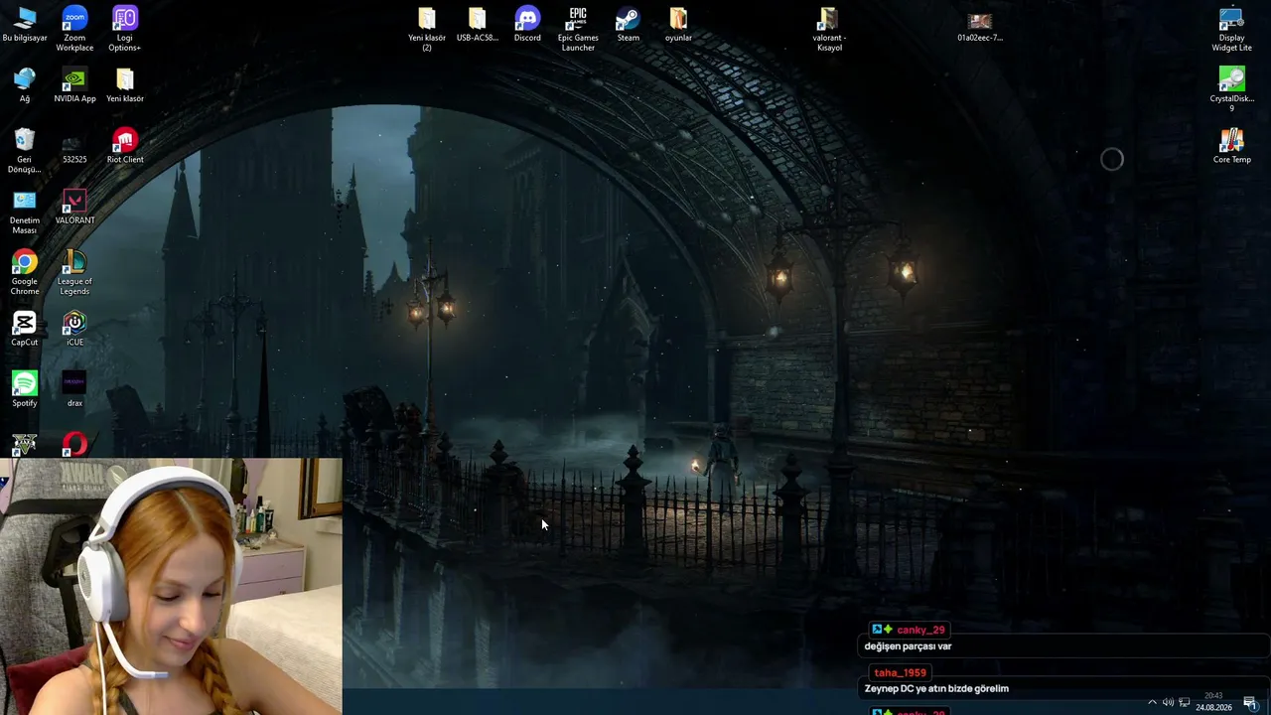Select the chat message 'değişen parçası var'
The height and width of the screenshot is (715, 1271).
908,646
